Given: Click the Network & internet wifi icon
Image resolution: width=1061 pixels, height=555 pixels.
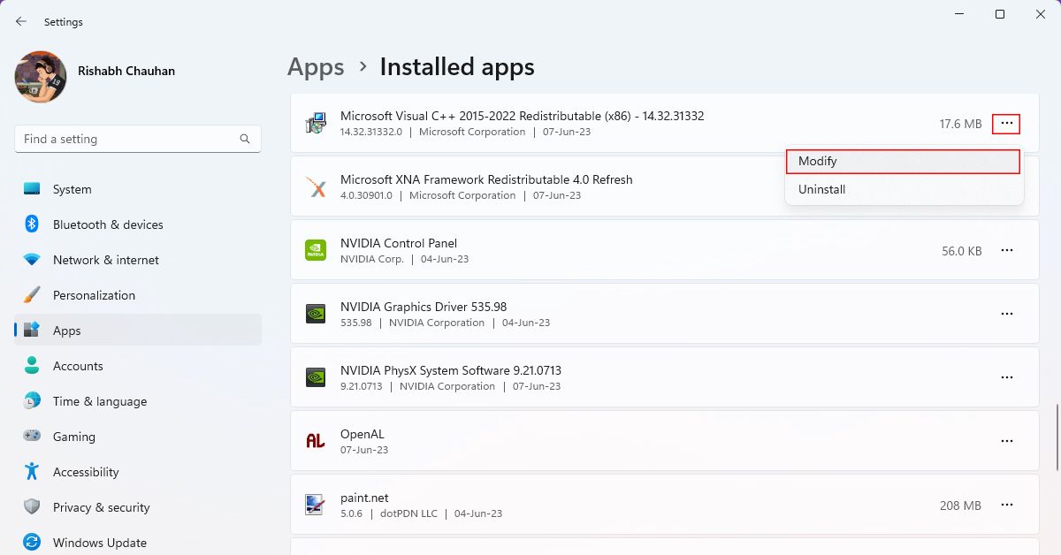Looking at the screenshot, I should coord(32,260).
